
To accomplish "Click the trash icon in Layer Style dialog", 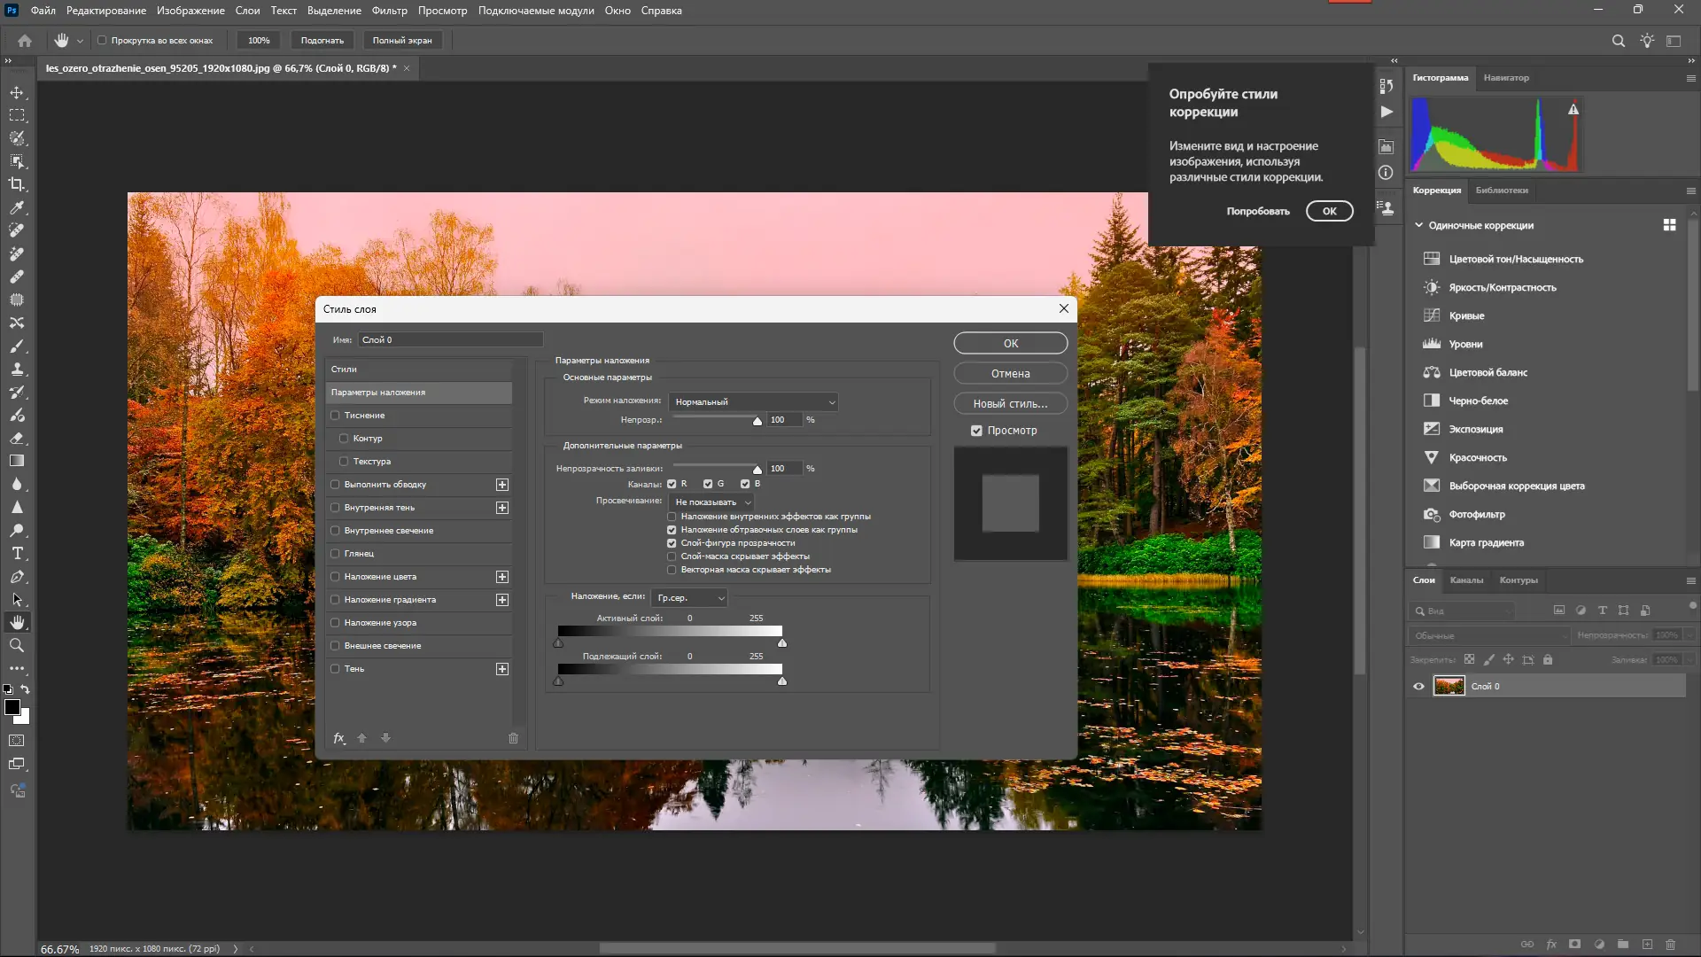I will click(x=513, y=738).
